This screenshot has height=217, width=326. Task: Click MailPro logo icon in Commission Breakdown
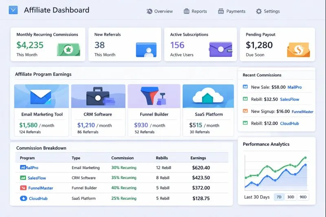click(x=23, y=167)
